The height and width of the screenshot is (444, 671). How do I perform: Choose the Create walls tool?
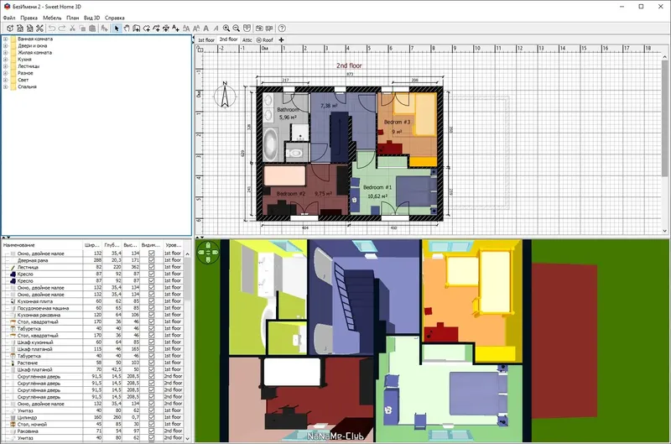(x=136, y=29)
